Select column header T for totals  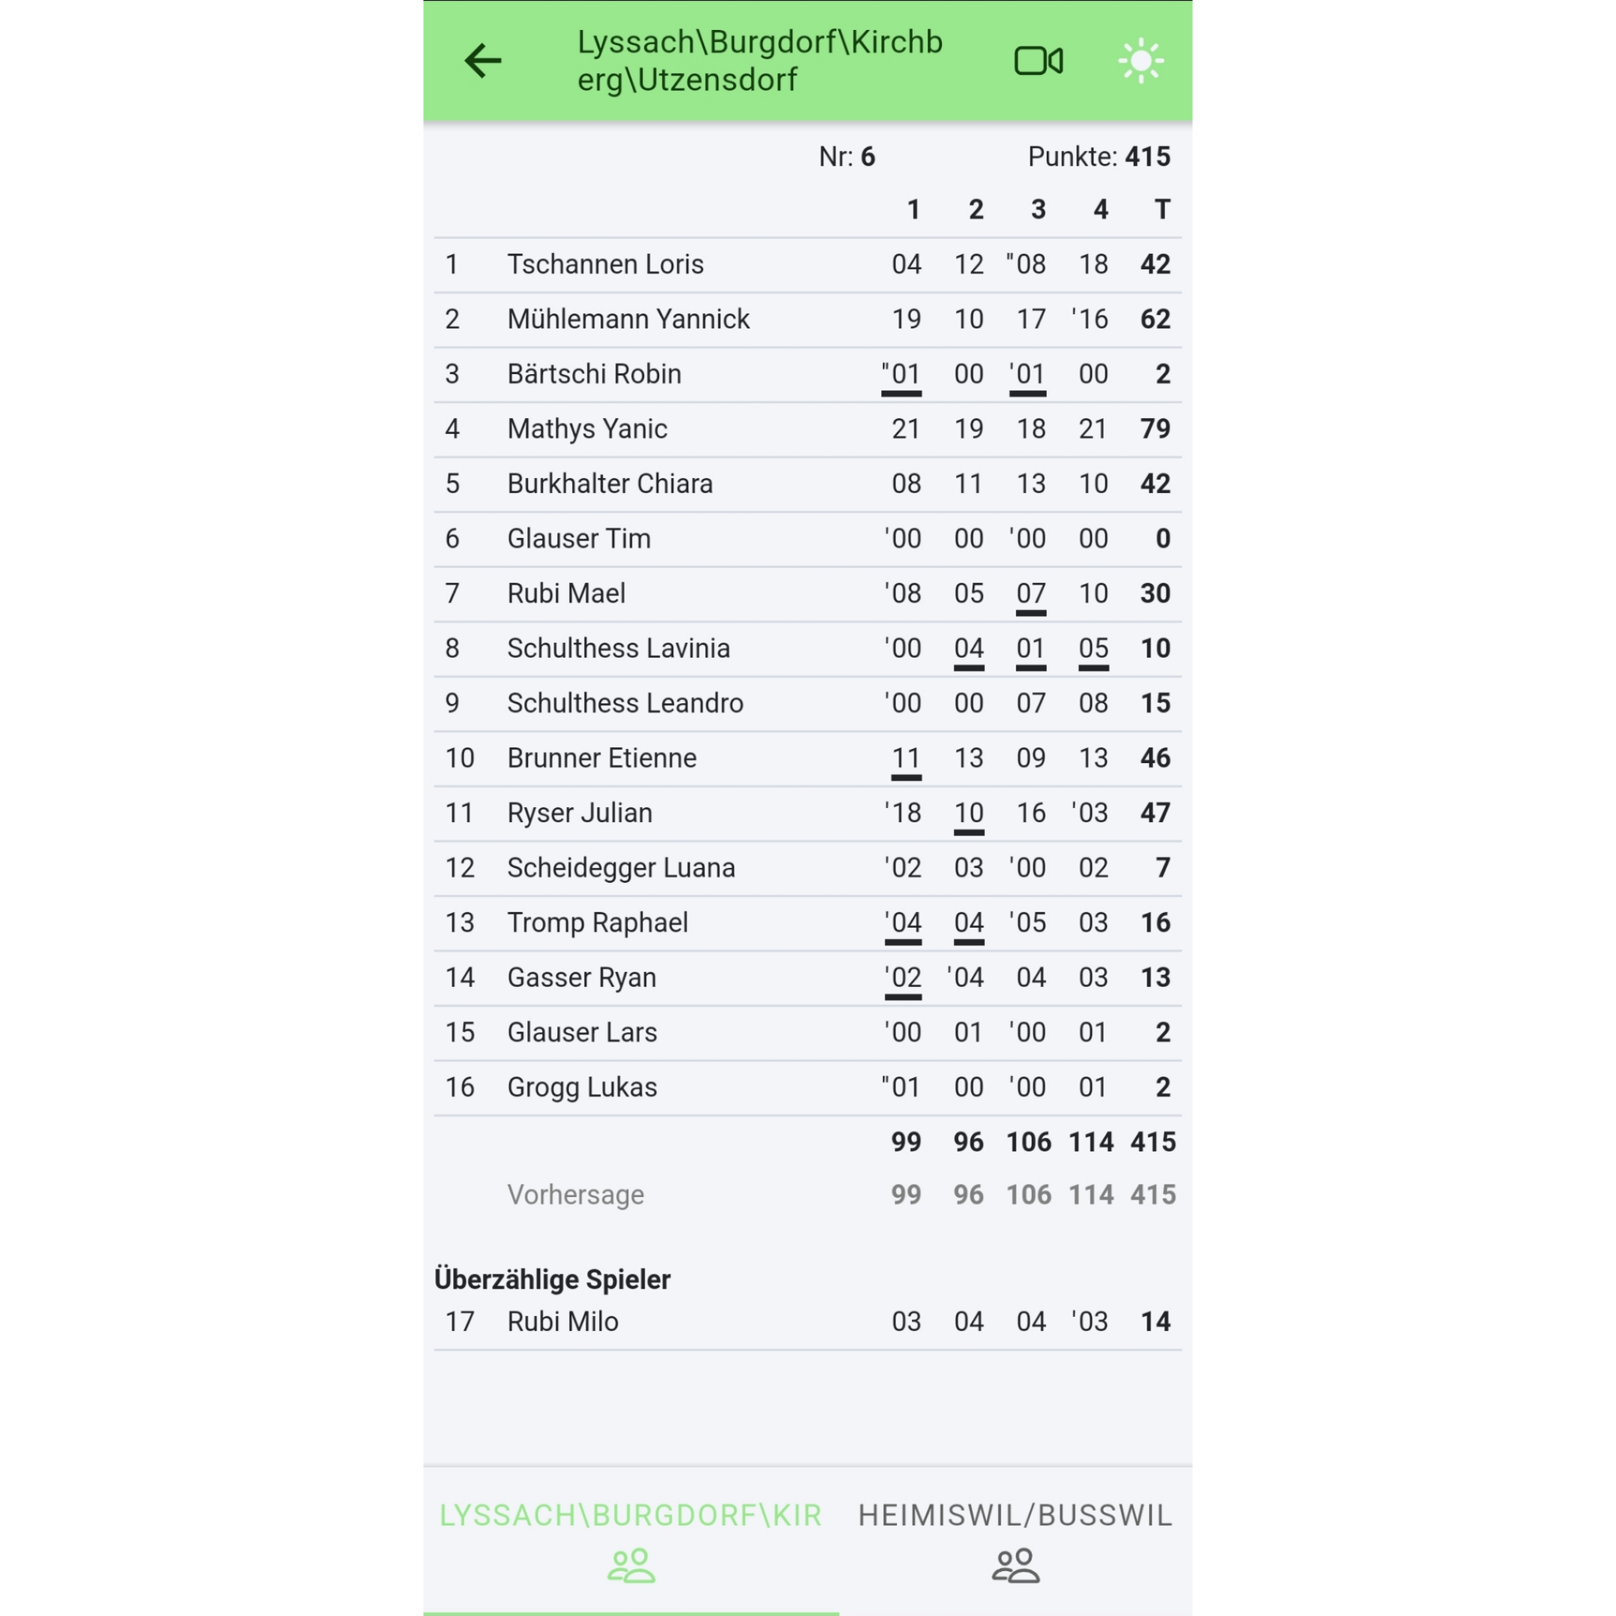(1161, 209)
